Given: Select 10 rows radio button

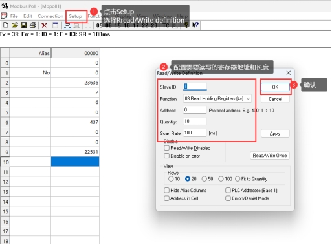Looking at the screenshot, I should point(171,179).
